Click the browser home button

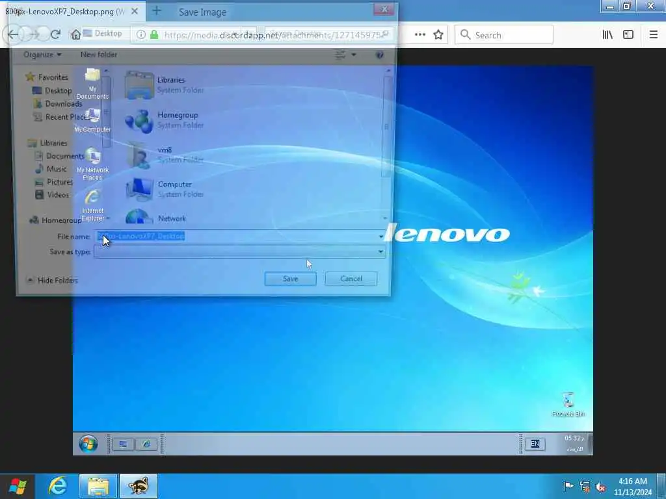pos(75,34)
